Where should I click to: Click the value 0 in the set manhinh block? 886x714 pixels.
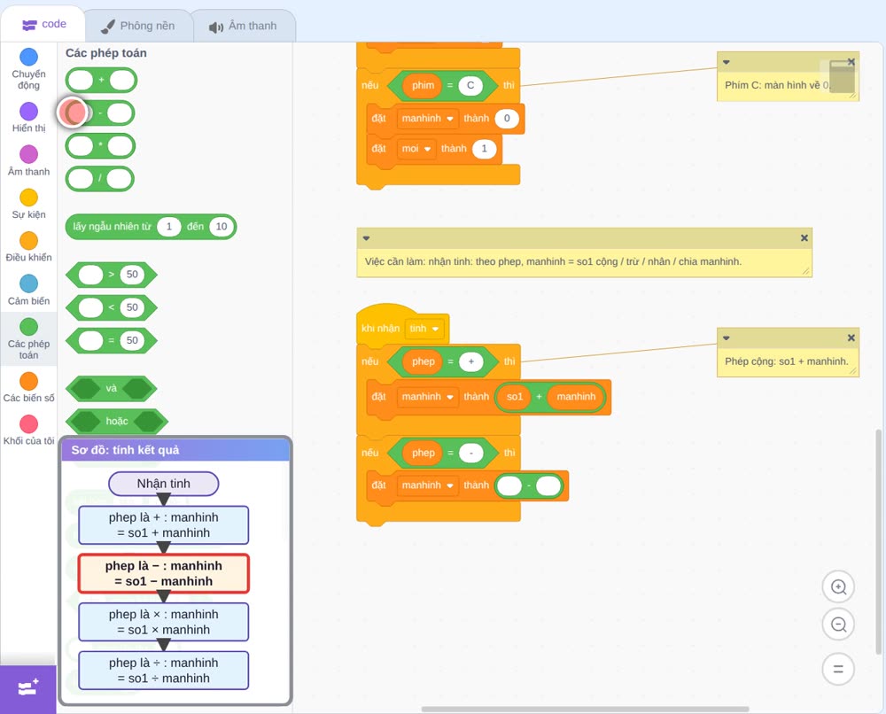507,118
